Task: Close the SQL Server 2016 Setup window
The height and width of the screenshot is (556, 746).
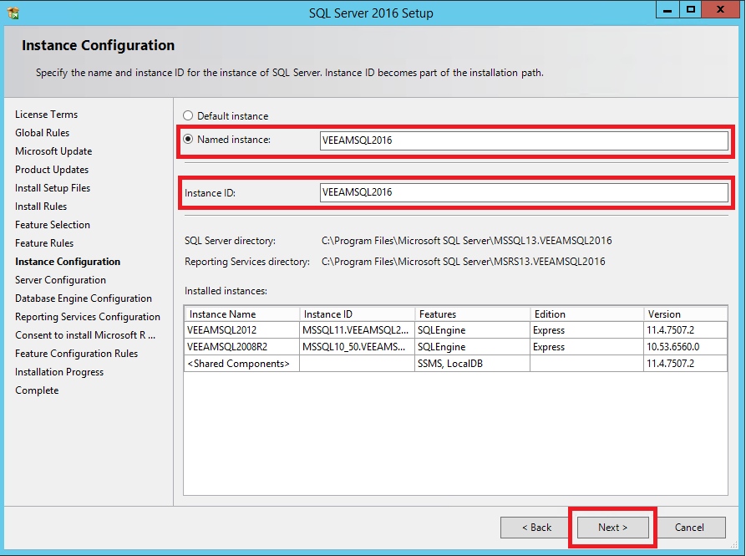Action: tap(720, 9)
